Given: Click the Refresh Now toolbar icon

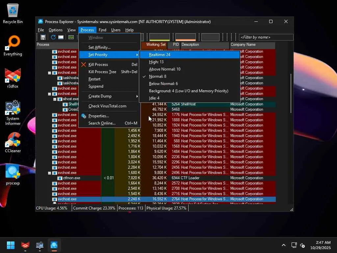Looking at the screenshot, I should (x=53, y=37).
